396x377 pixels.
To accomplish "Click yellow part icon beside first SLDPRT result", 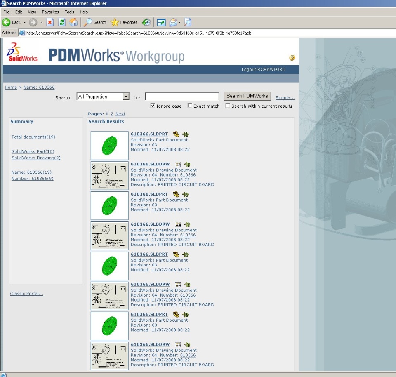I will coord(176,134).
